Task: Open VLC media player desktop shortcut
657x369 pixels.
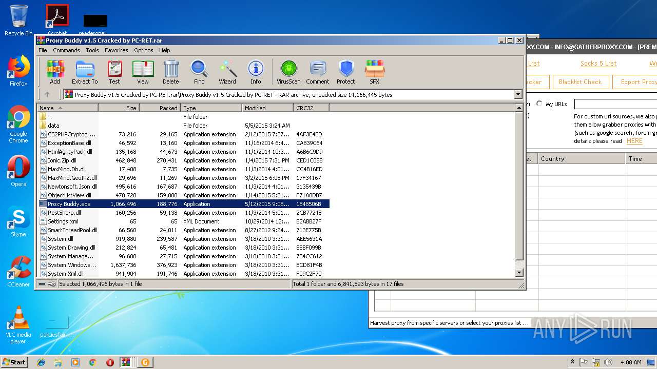Action: 18,324
